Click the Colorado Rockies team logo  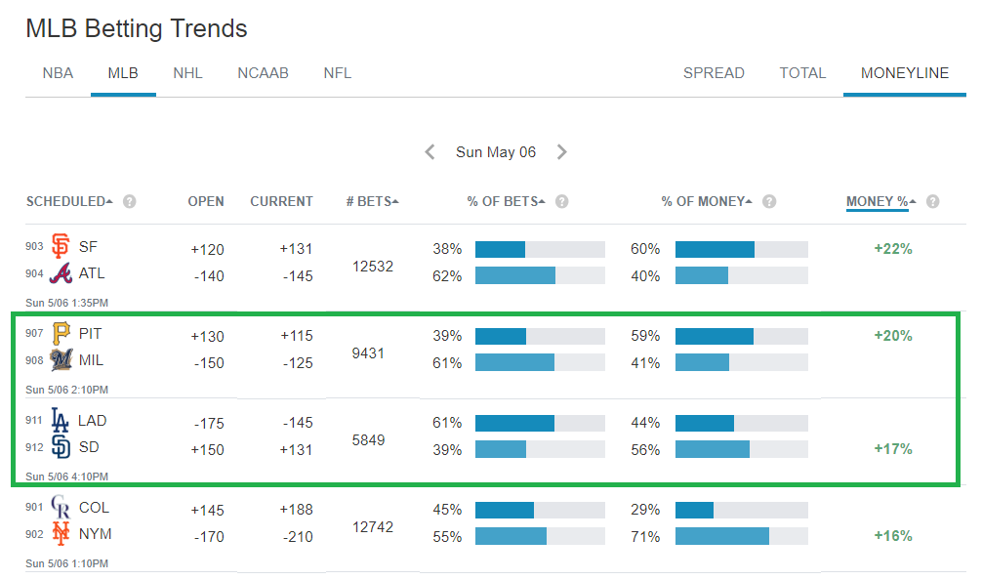pyautogui.click(x=61, y=507)
